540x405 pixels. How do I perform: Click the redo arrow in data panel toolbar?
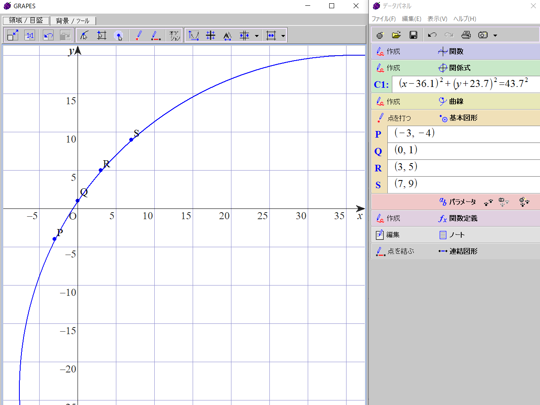point(449,35)
